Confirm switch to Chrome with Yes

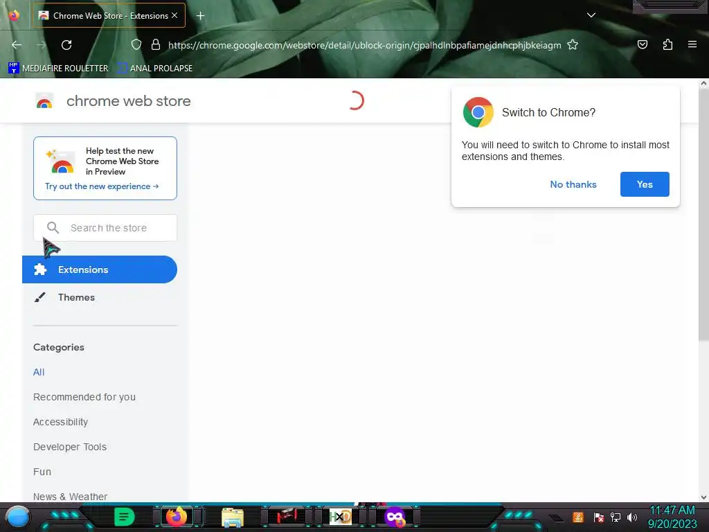[x=645, y=184]
